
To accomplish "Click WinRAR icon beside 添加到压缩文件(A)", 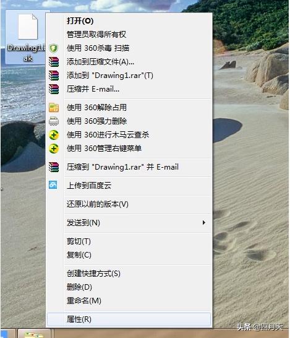I will pos(54,62).
